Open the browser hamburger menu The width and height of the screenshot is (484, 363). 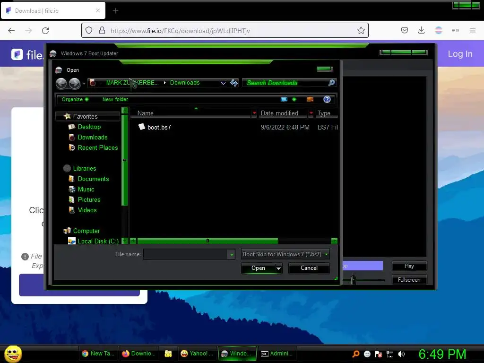coord(472,30)
